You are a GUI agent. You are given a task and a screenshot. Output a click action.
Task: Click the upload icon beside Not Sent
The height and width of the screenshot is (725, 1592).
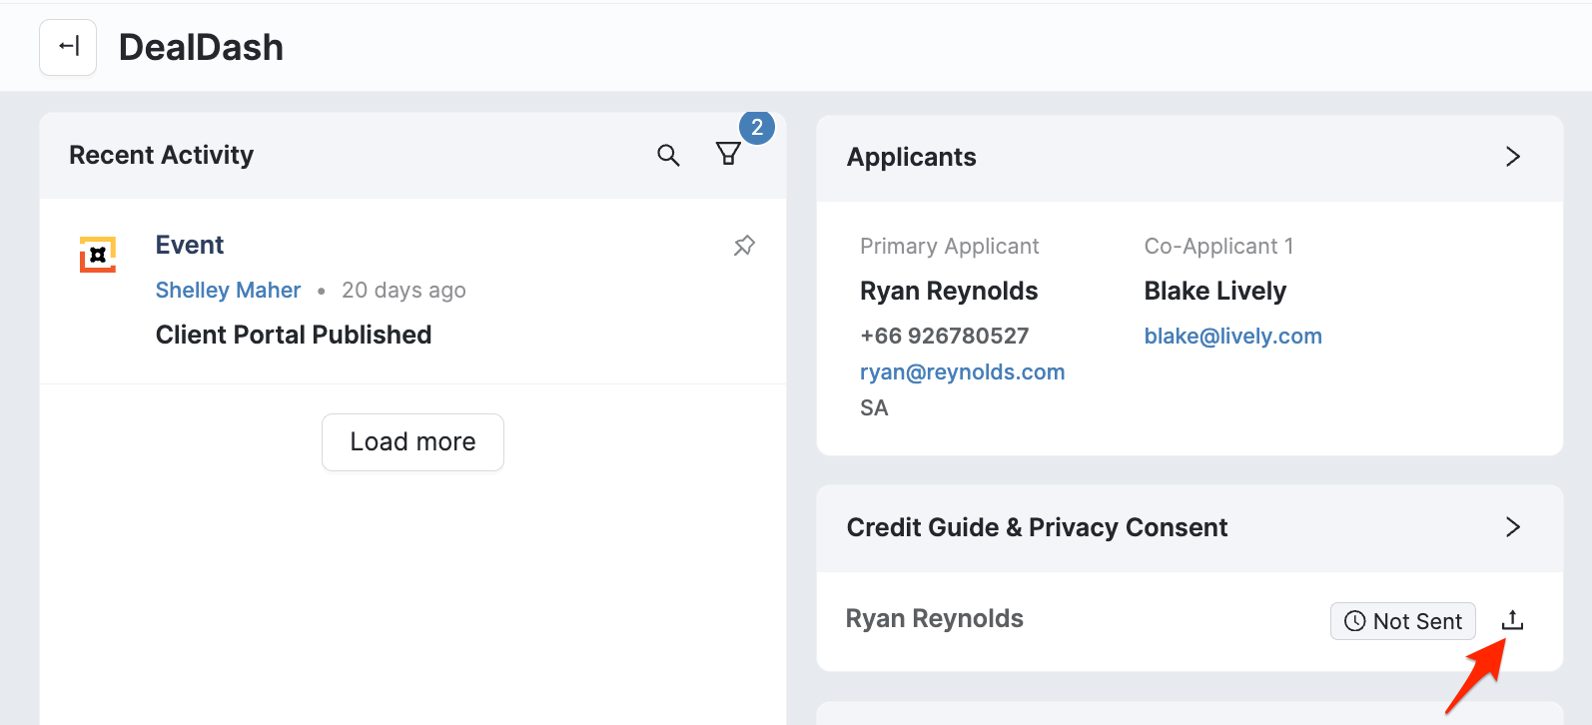(1512, 620)
